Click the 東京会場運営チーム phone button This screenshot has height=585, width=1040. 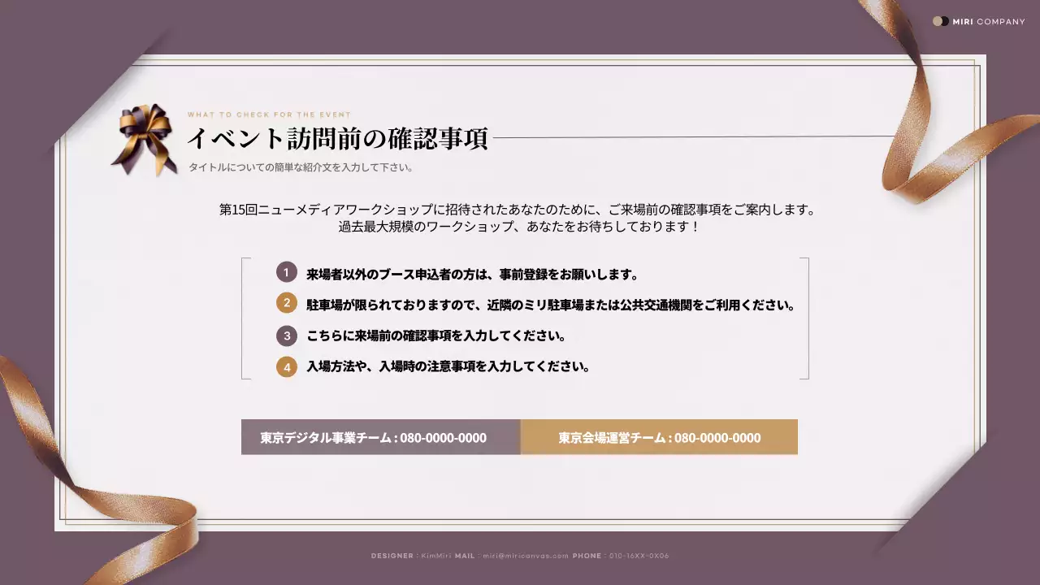pos(660,437)
